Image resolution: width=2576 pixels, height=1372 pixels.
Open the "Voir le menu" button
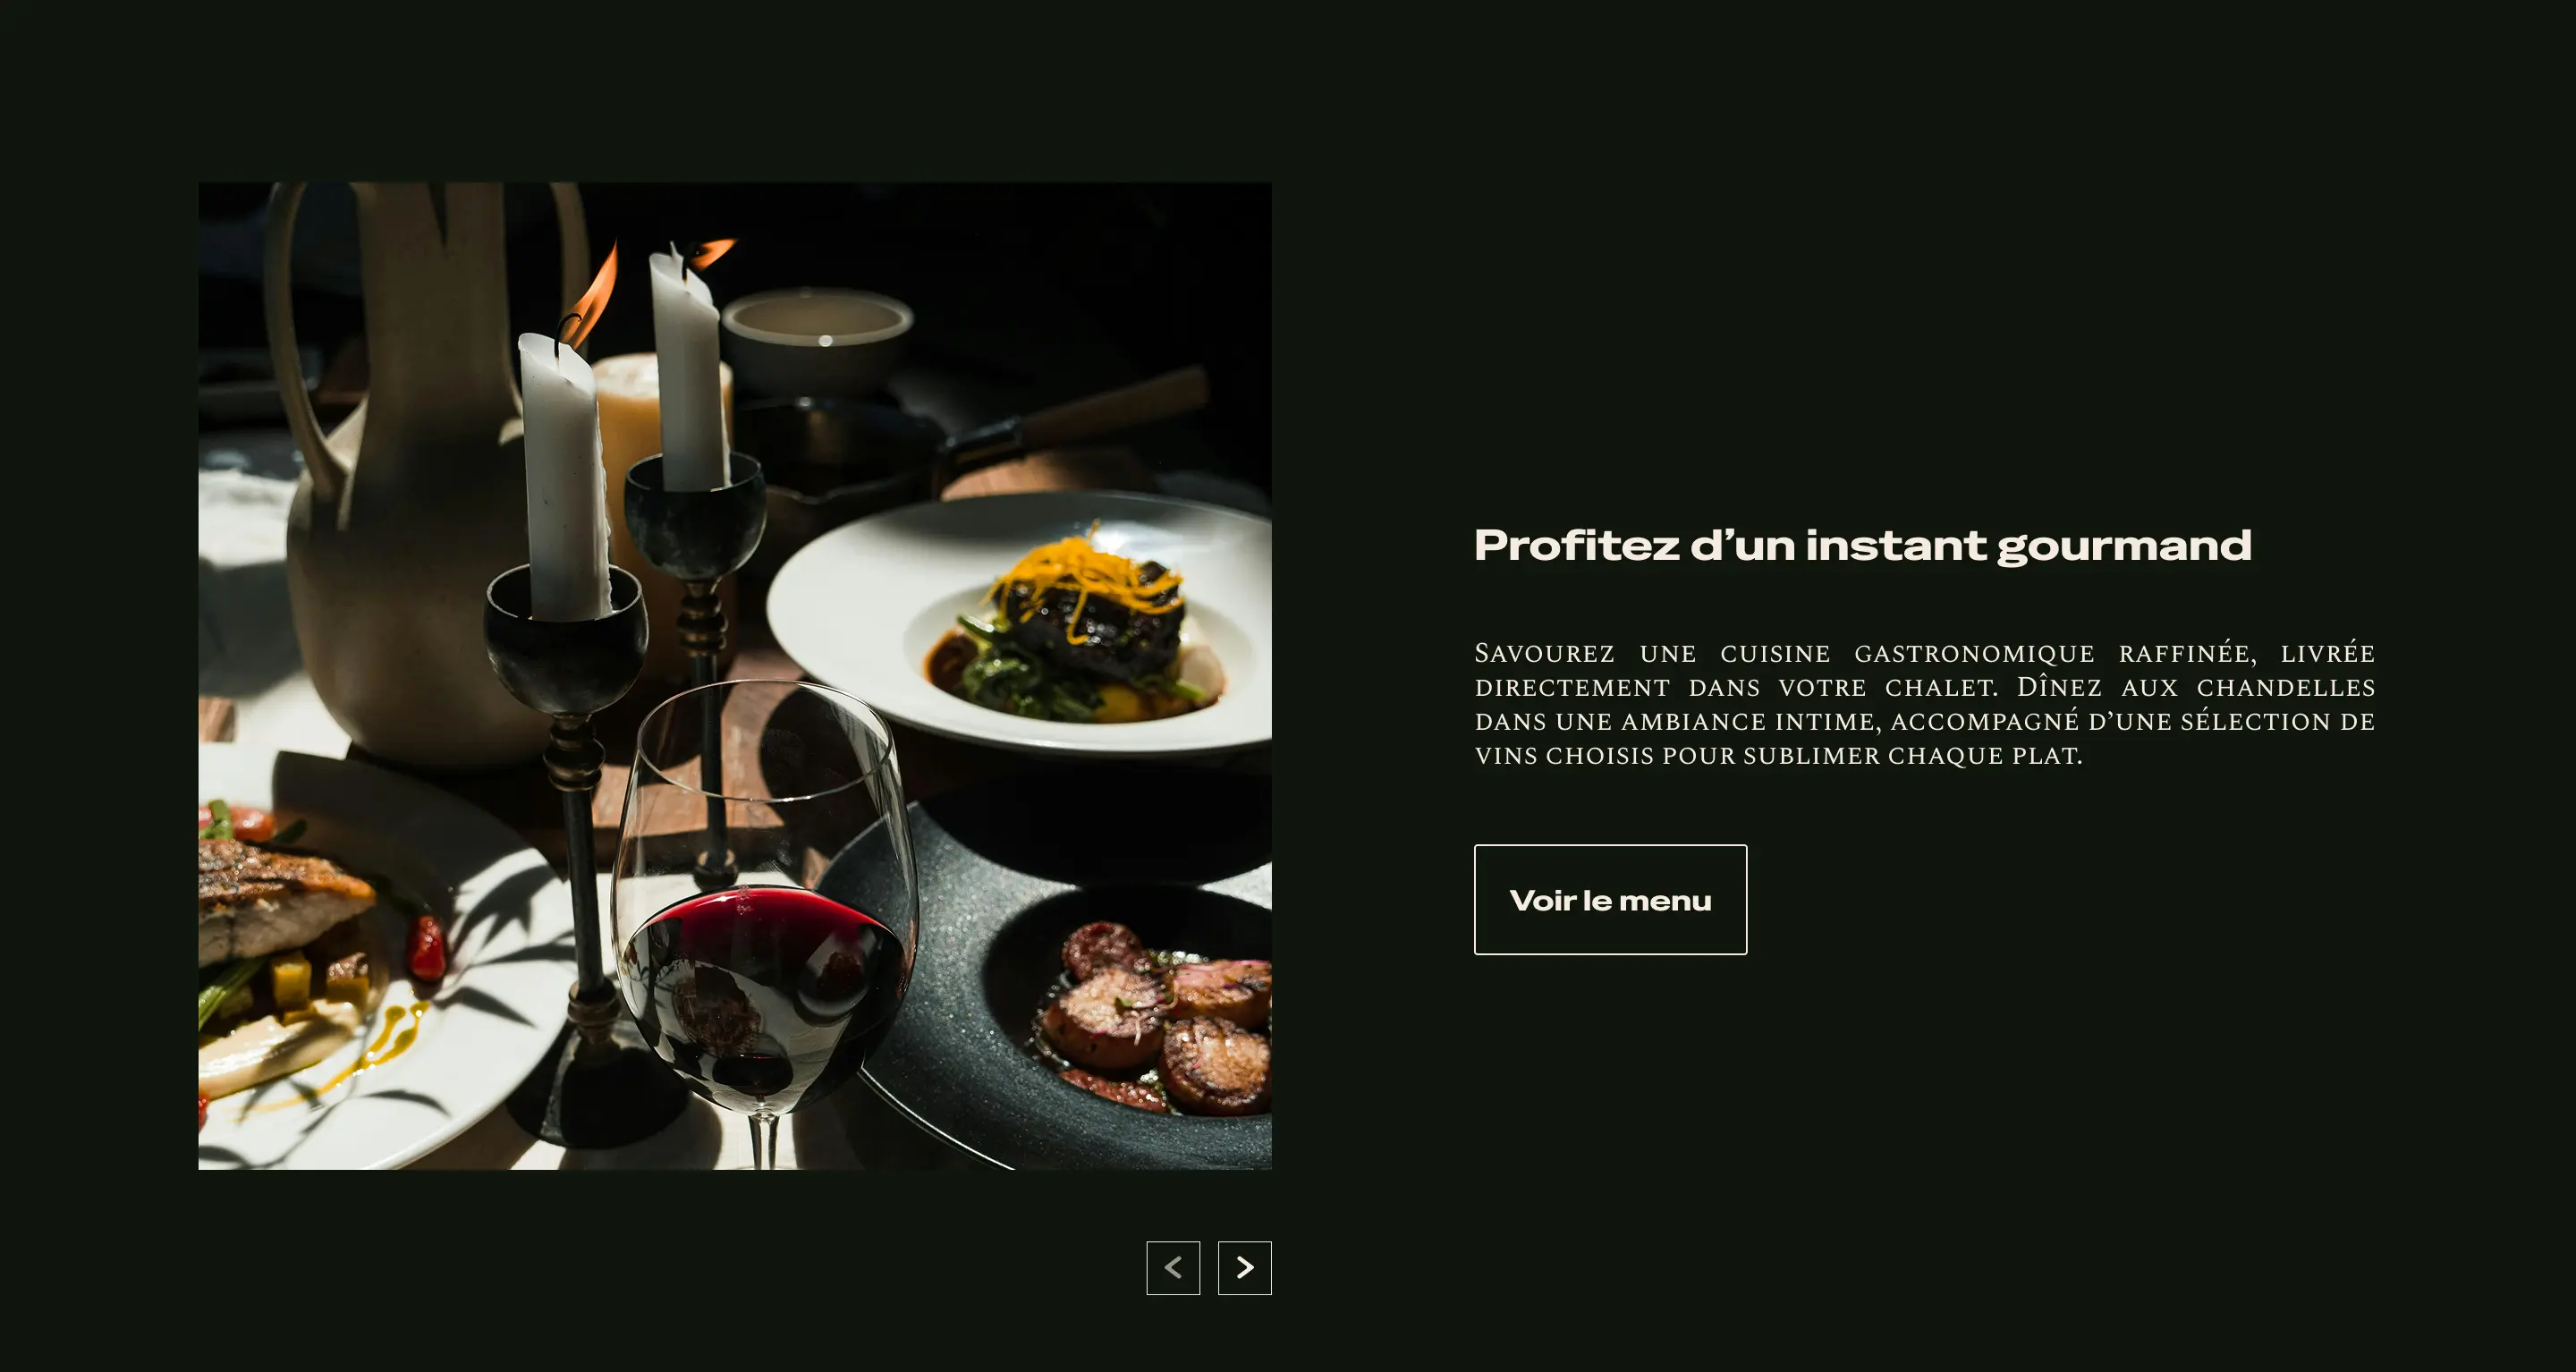point(1610,899)
